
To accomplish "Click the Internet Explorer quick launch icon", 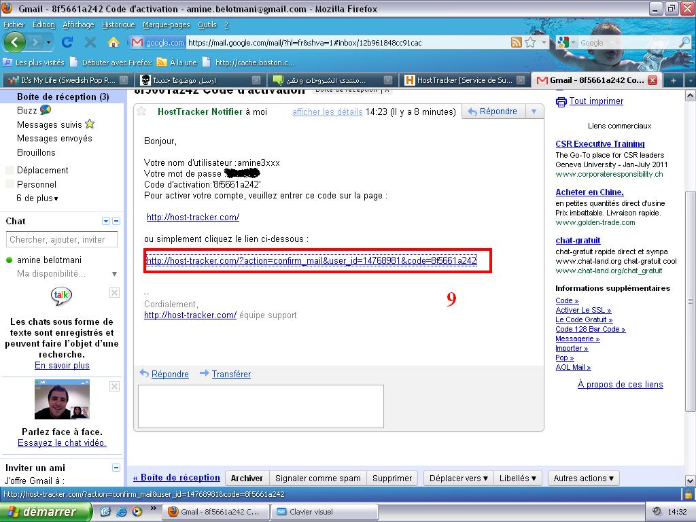I will click(121, 512).
